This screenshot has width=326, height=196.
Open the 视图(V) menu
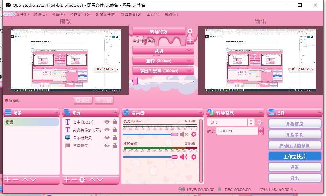point(58,14)
